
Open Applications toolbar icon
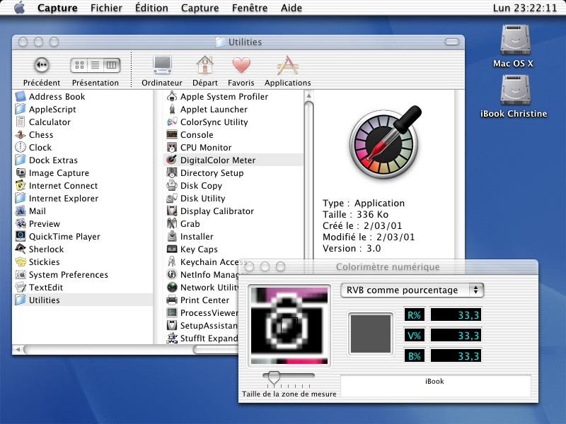pos(288,65)
